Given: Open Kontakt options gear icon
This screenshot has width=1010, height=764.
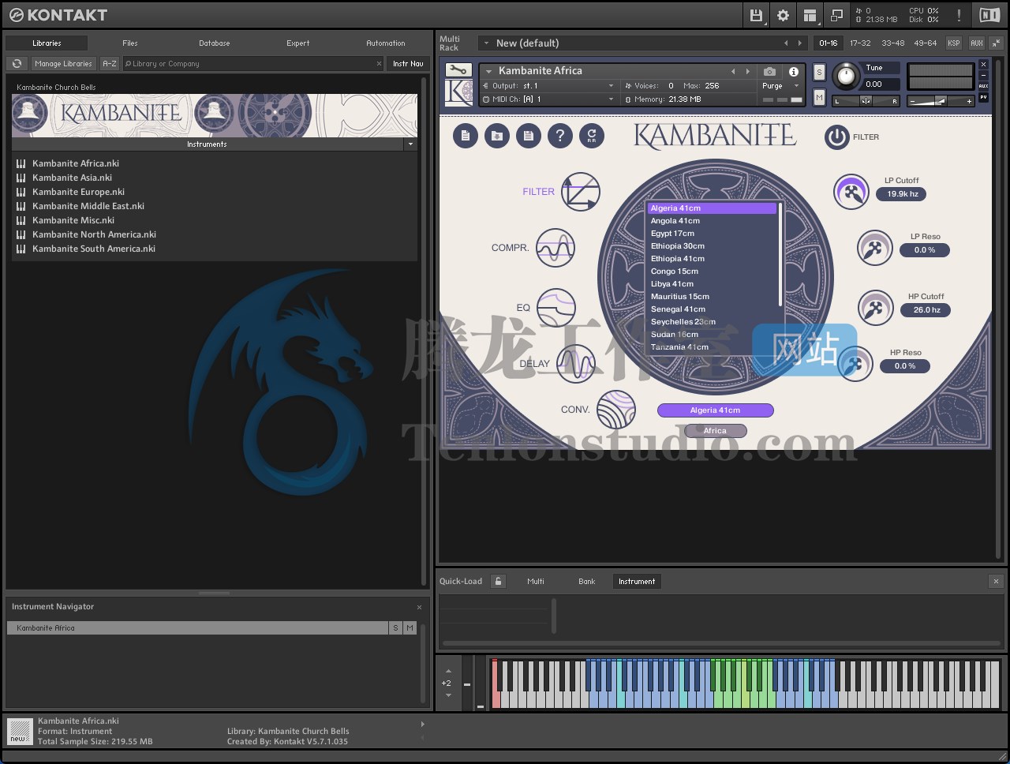Looking at the screenshot, I should pyautogui.click(x=783, y=15).
